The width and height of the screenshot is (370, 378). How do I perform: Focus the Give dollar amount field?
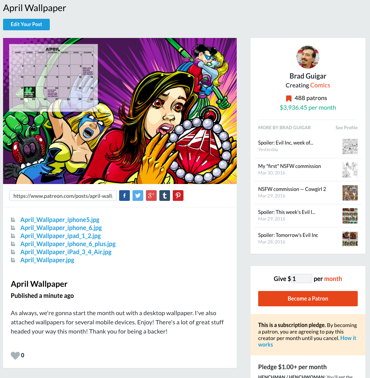(302, 279)
